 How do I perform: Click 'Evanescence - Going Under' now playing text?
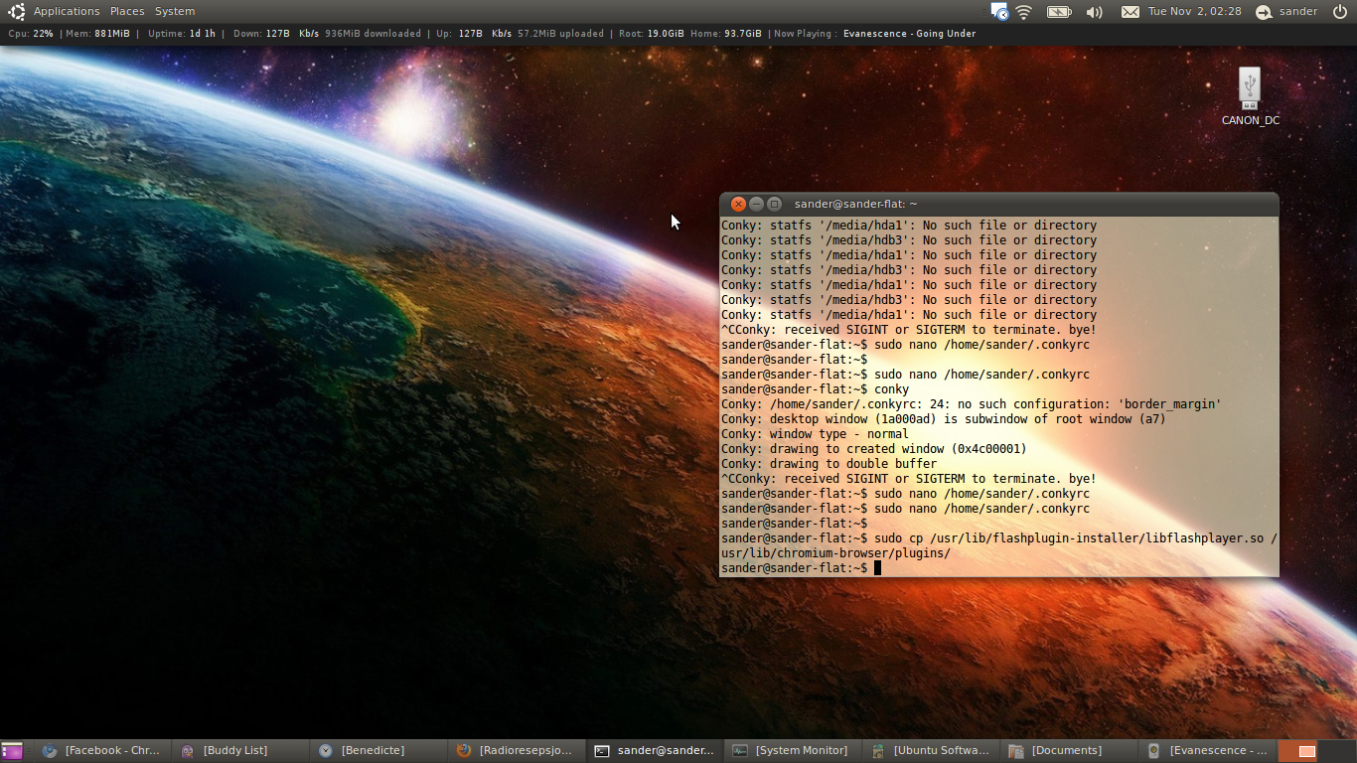909,34
